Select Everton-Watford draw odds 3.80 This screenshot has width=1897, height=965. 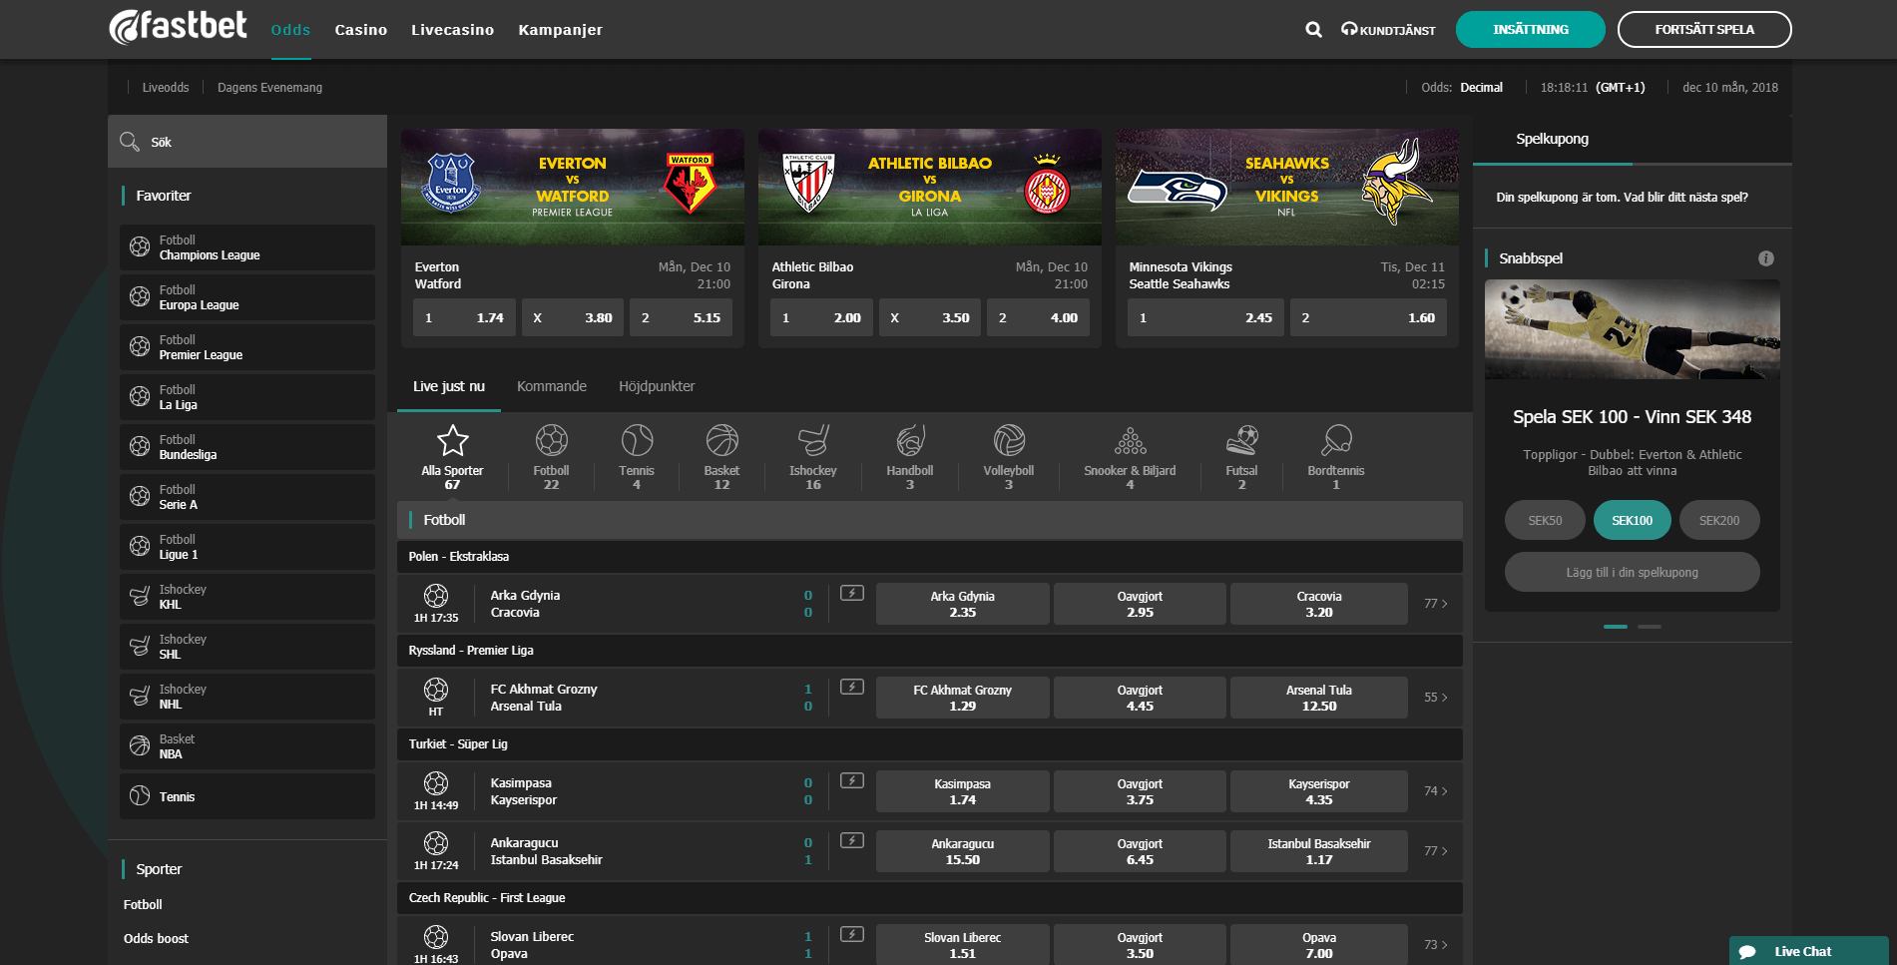pos(573,317)
